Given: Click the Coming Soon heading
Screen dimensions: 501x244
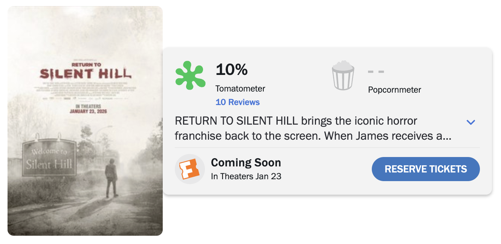Looking at the screenshot, I should click(x=246, y=163).
